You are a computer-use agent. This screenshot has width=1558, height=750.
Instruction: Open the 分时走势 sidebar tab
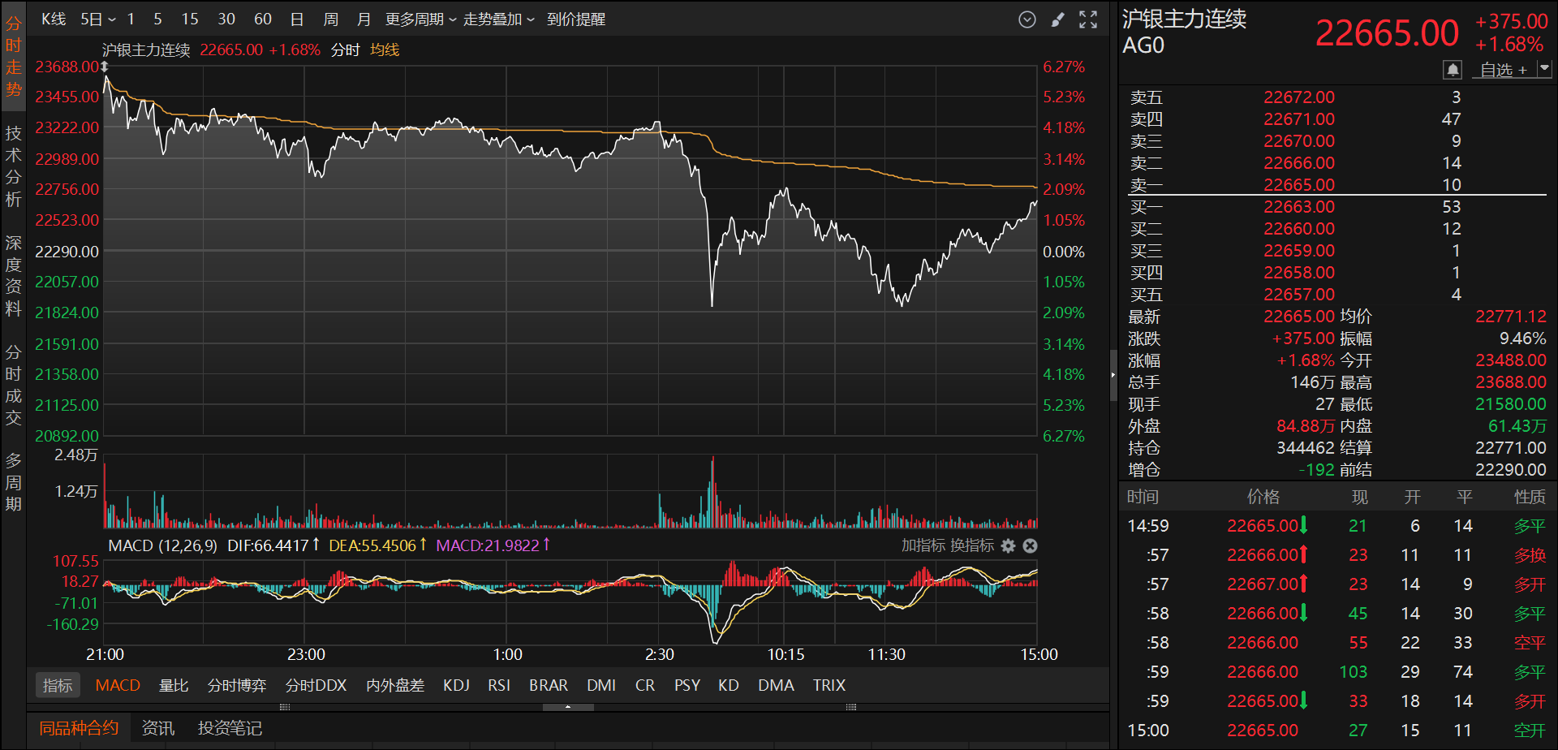[x=14, y=57]
